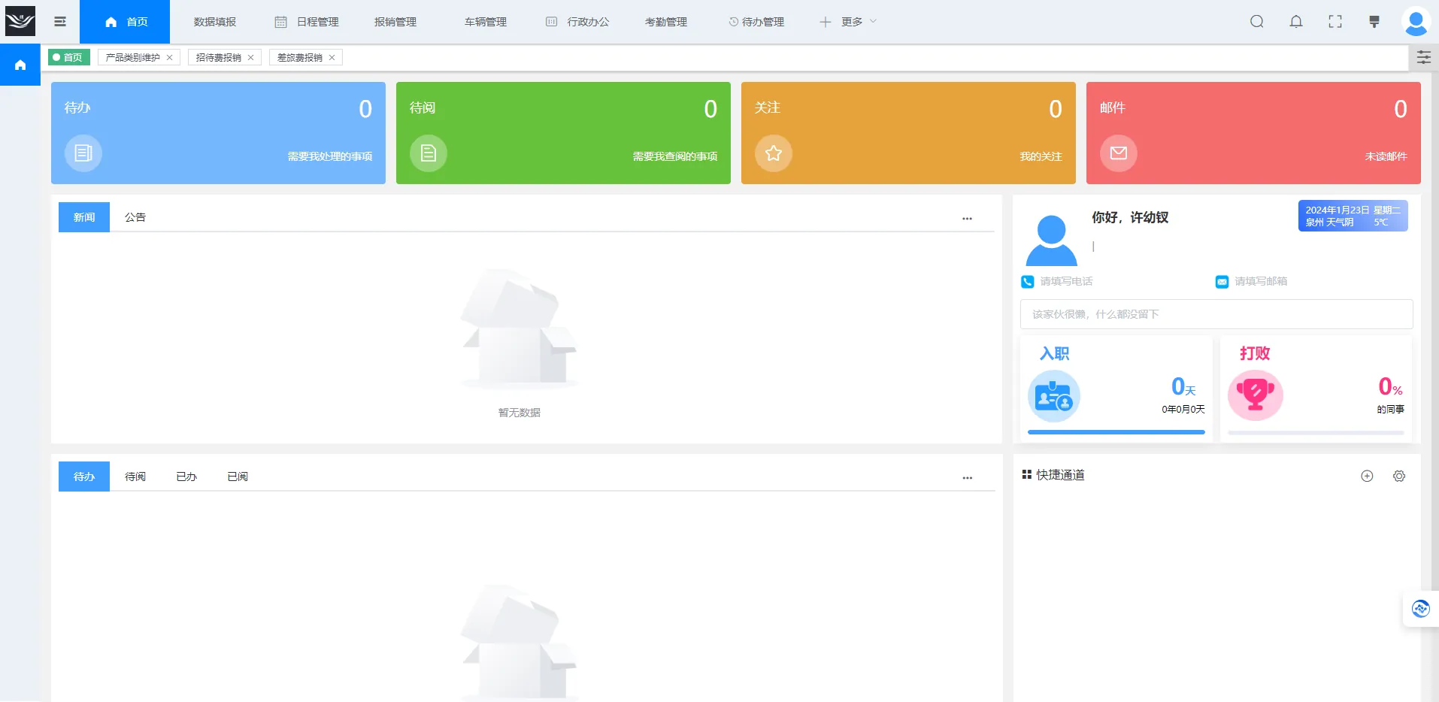Switch to the 已阅 tab
This screenshot has height=702, width=1439.
point(238,477)
